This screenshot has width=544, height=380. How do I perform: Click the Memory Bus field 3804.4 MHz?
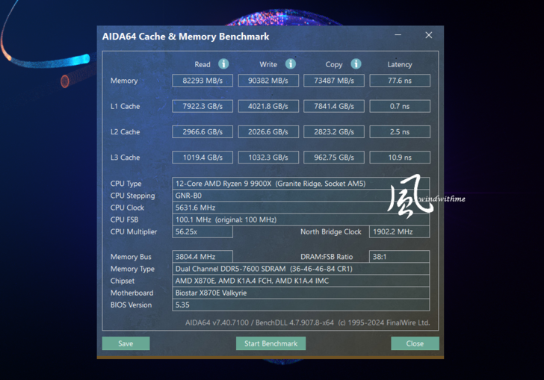(203, 257)
